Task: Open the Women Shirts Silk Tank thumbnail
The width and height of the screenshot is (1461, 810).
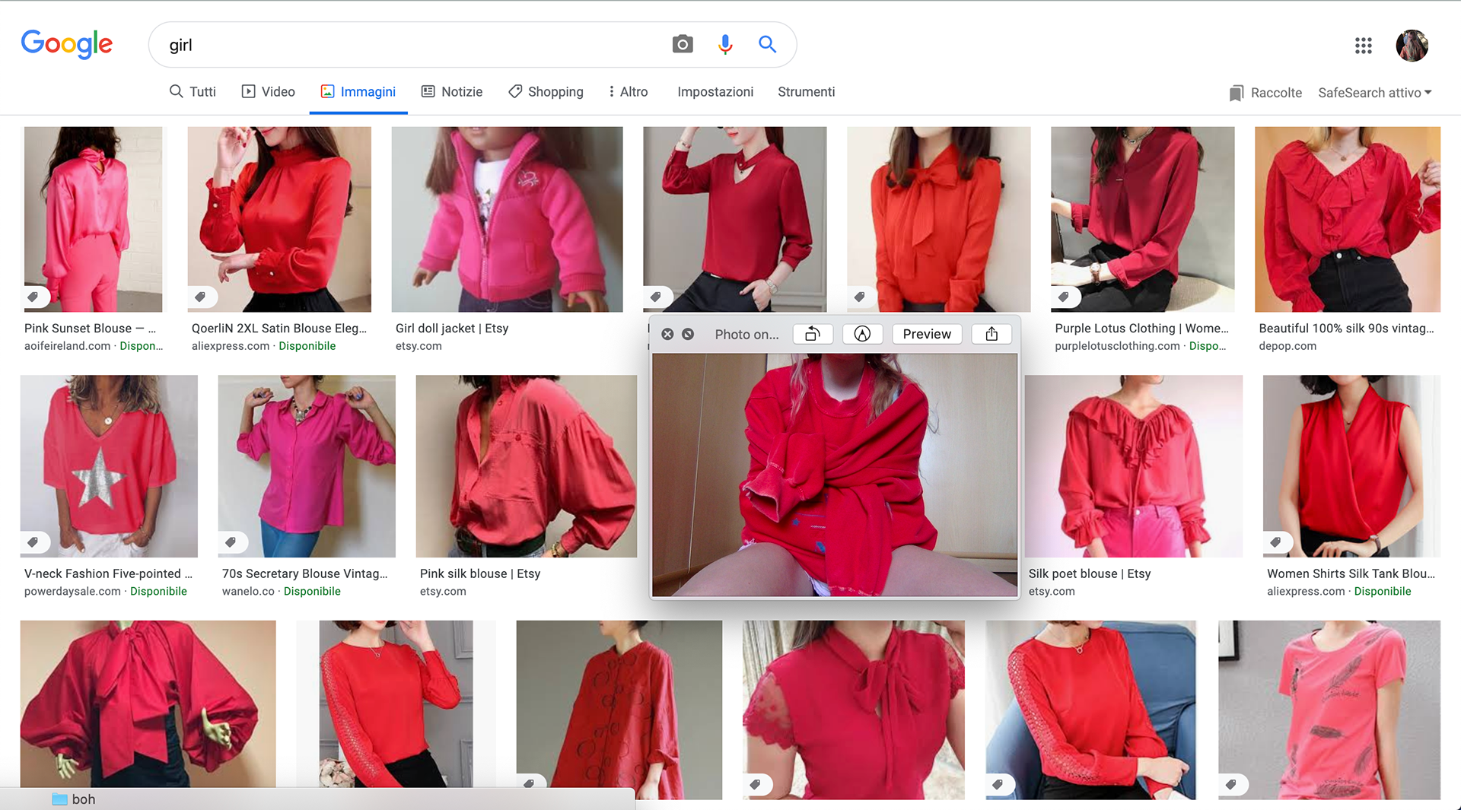Action: click(1351, 466)
